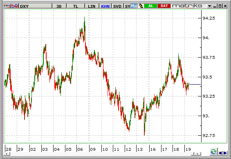Screen dimensions: 231x159
Task: Click the green AL buy button
Action: tap(150, 6)
